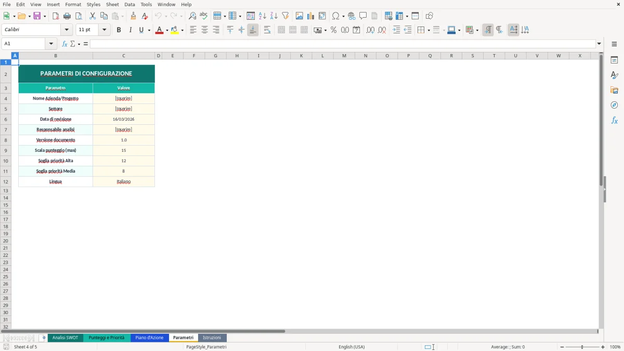Viewport: 624px width, 351px height.
Task: Click the Print icon
Action: coord(67,16)
